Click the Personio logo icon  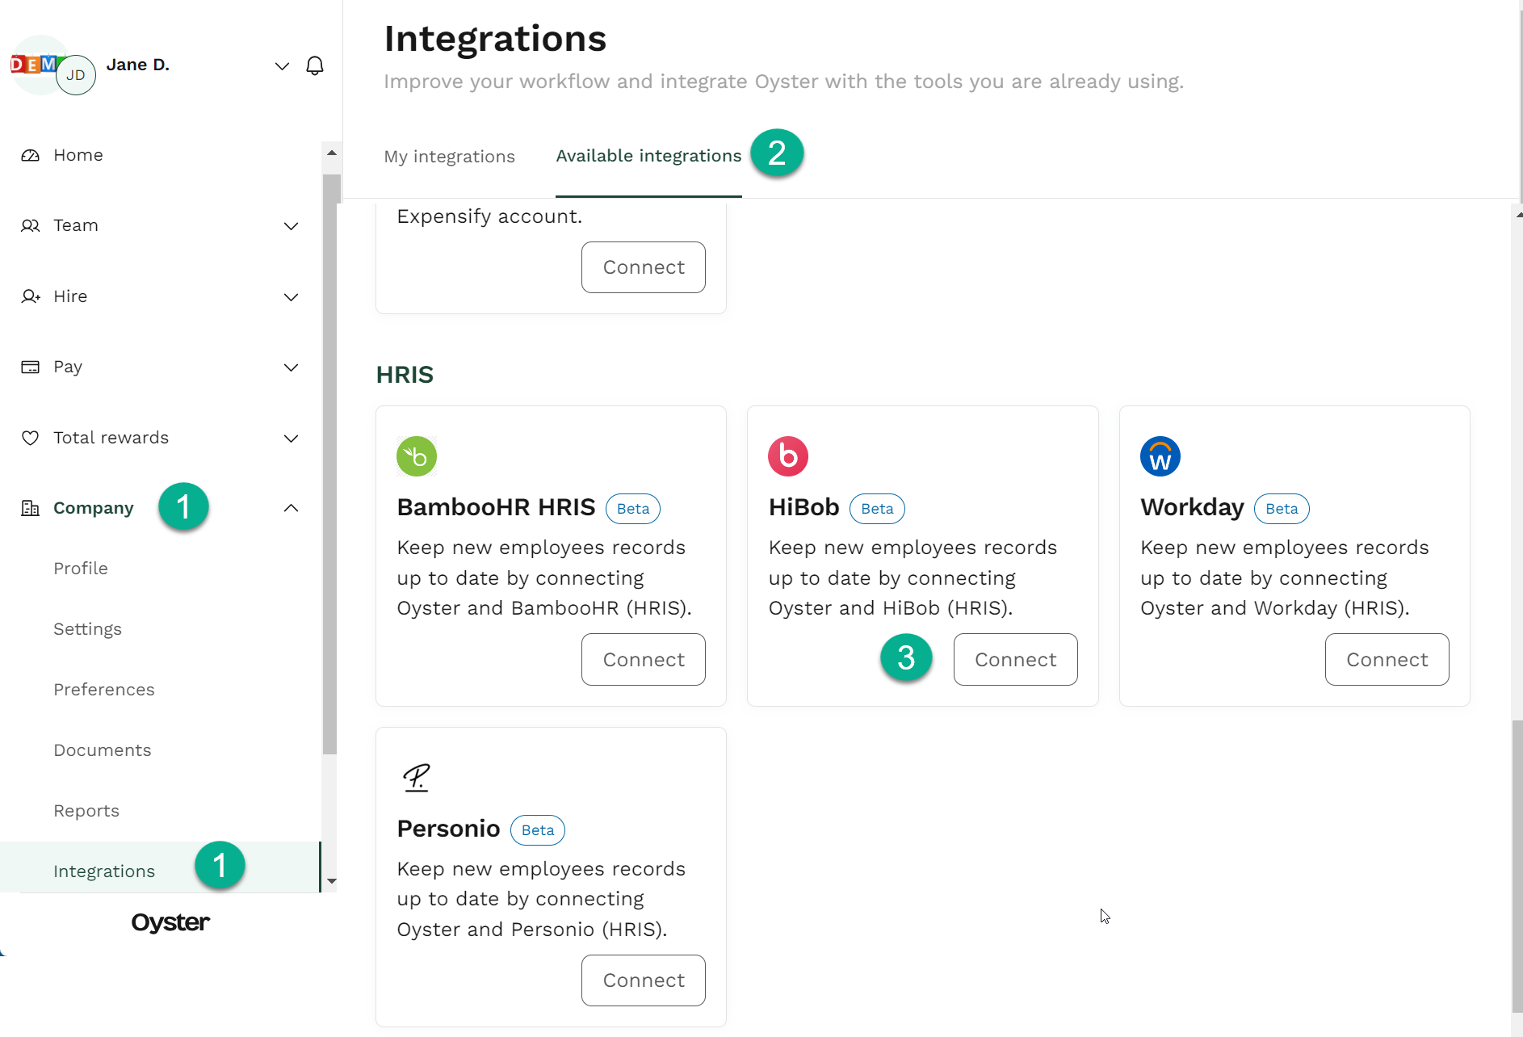417,778
